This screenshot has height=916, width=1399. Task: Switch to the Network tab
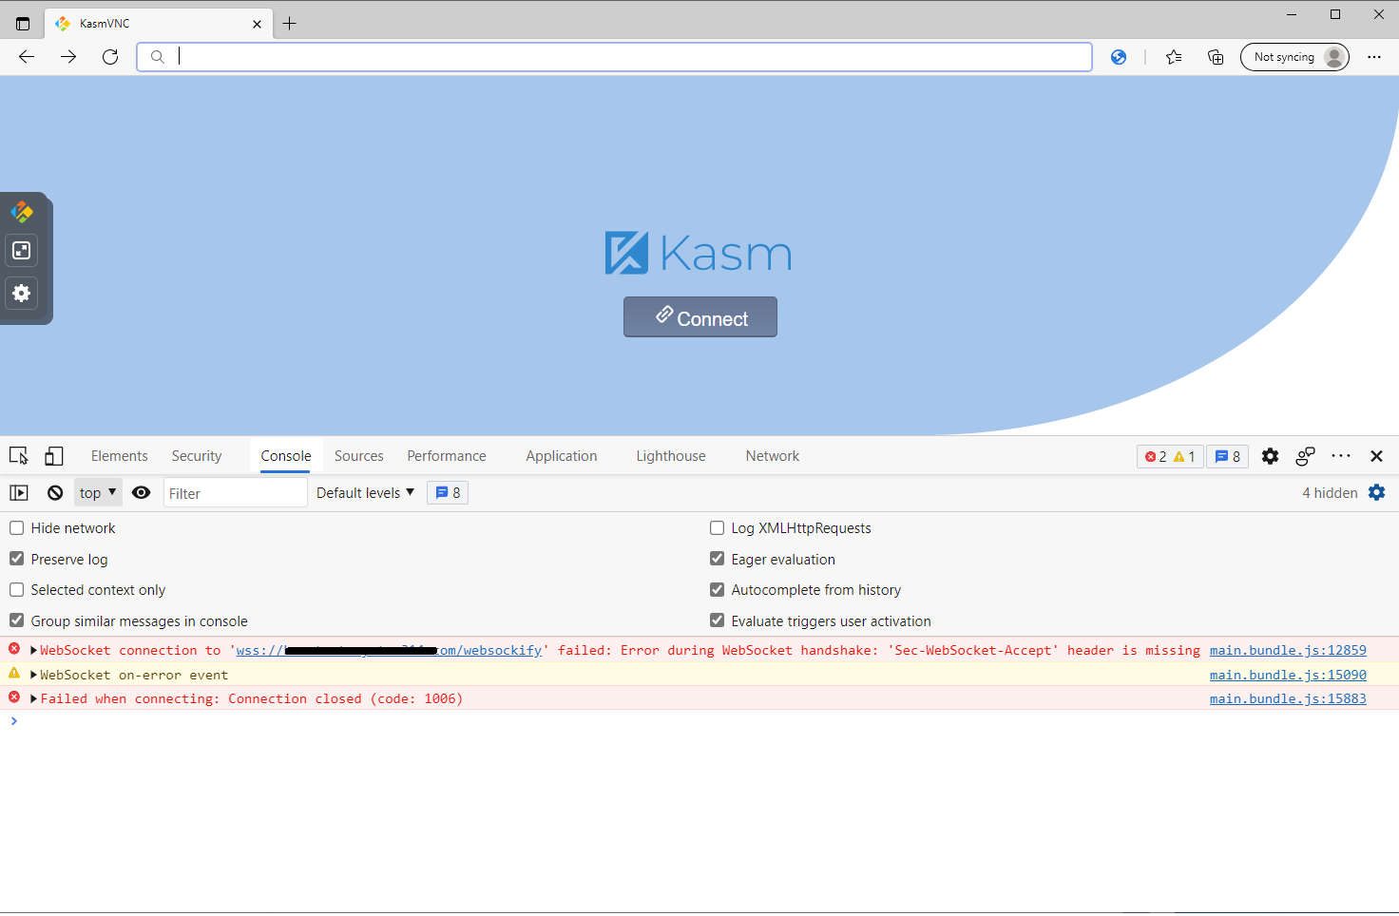tap(772, 456)
